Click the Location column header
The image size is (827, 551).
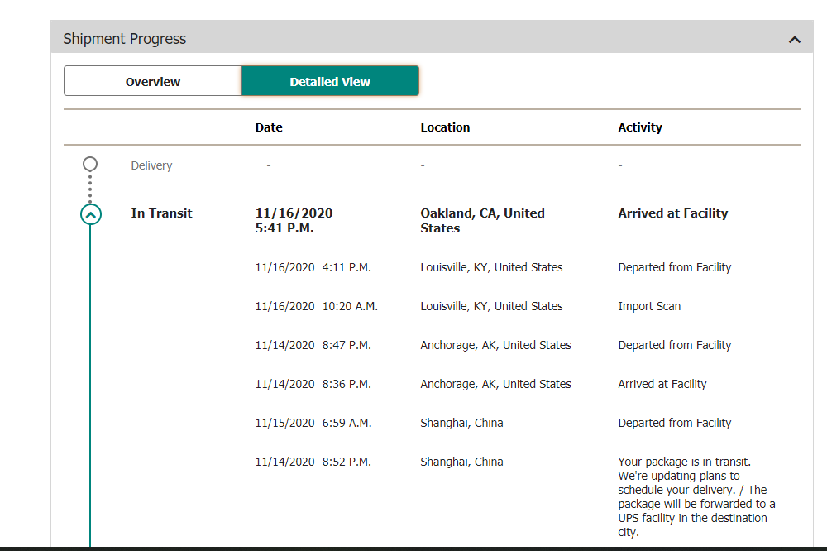[445, 127]
